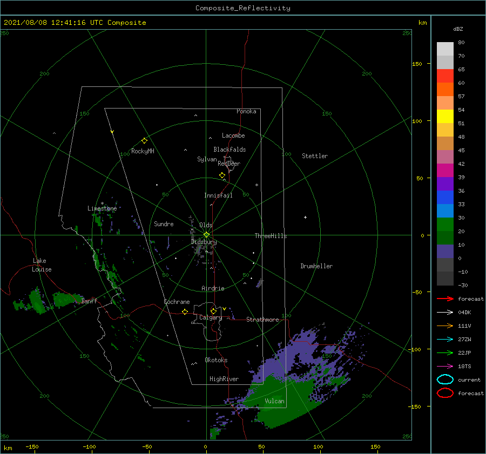
Task: Click the asterisk marker east of Innisfail
Action: 256,185
